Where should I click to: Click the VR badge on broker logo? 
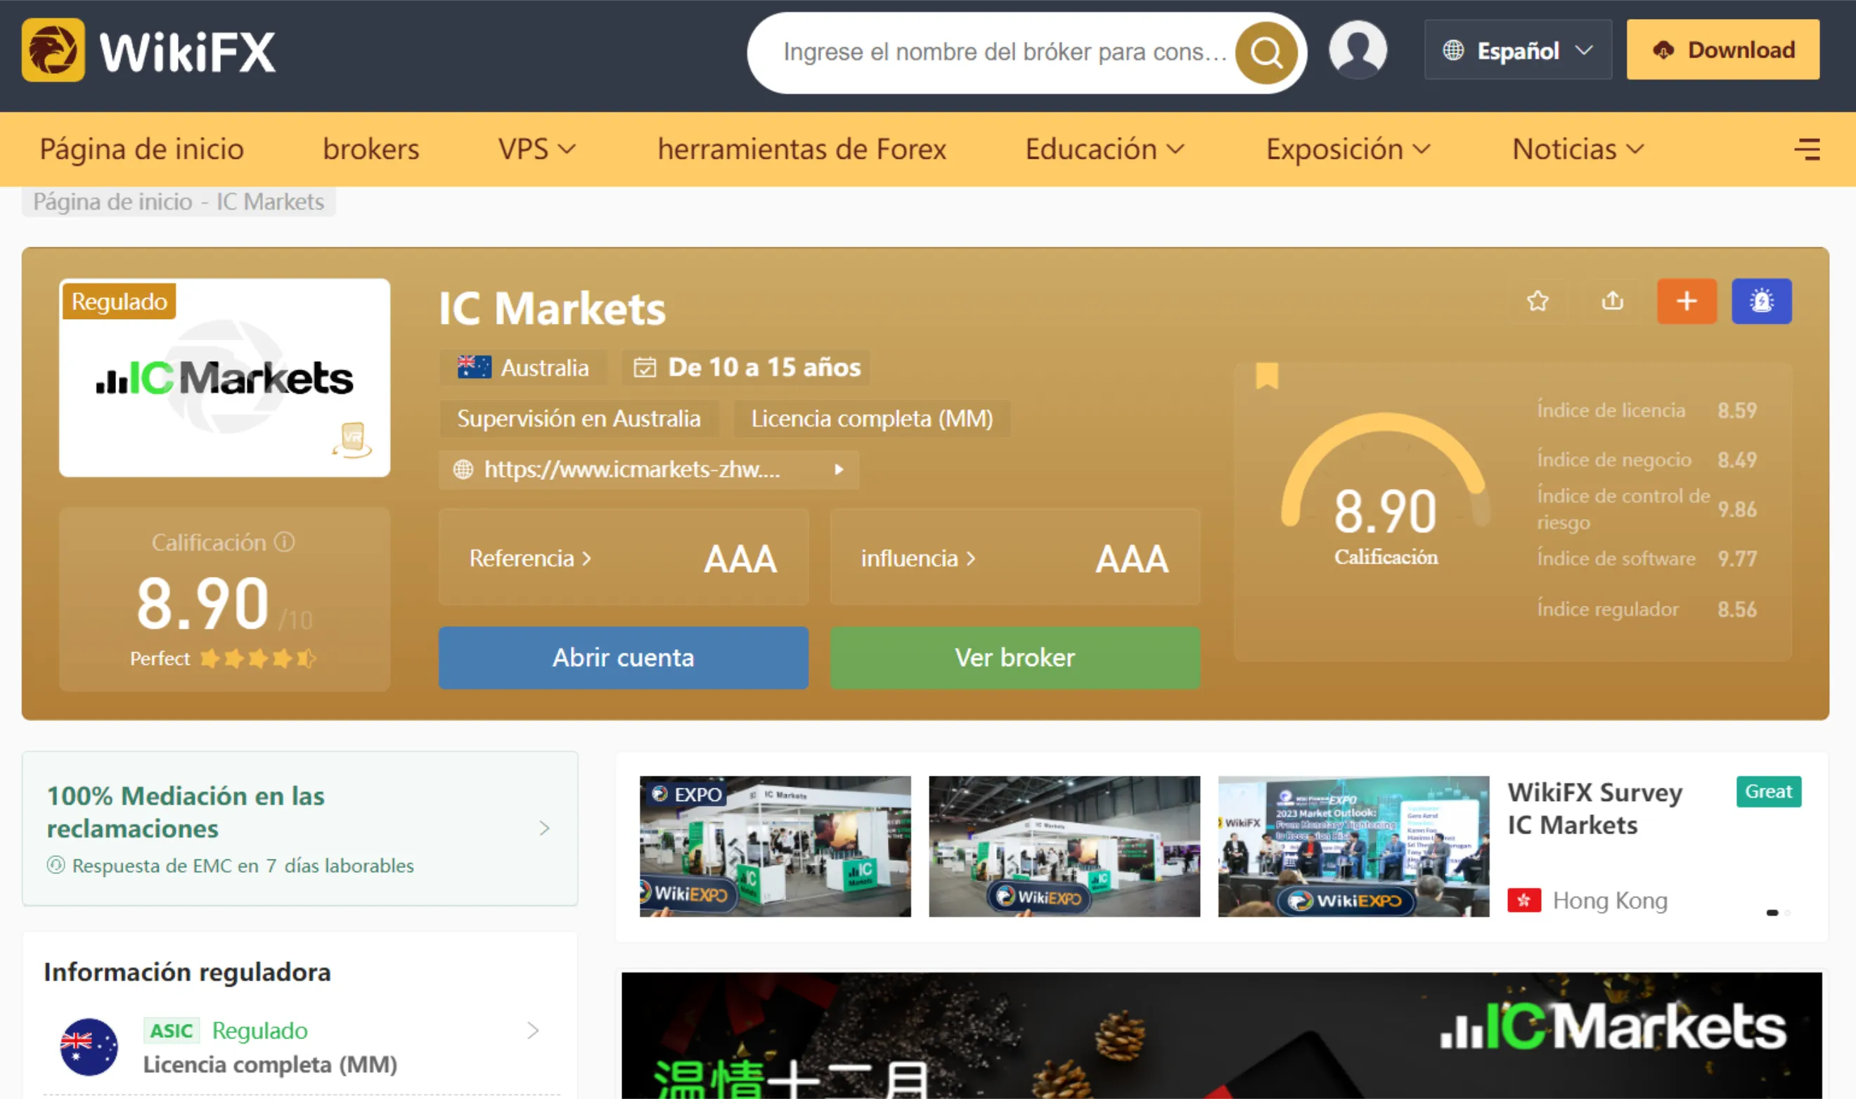(x=353, y=440)
